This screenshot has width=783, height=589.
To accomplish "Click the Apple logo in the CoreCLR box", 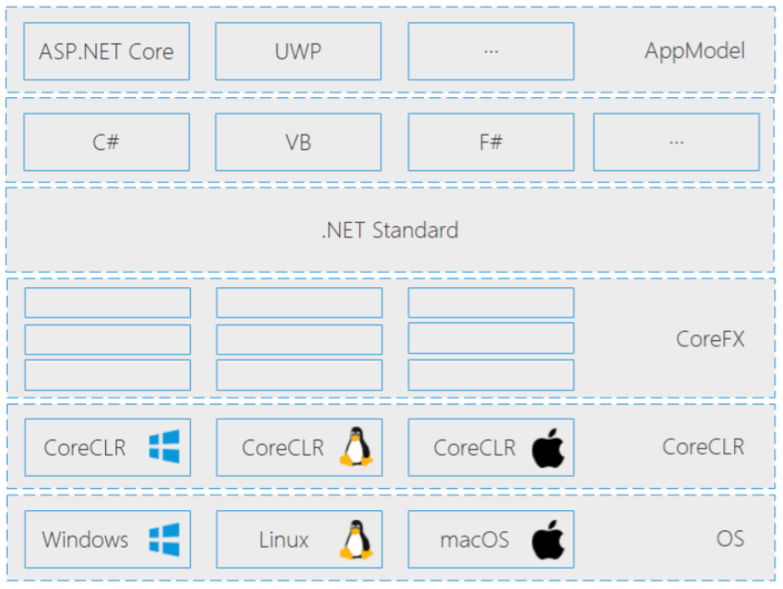I will tap(548, 448).
